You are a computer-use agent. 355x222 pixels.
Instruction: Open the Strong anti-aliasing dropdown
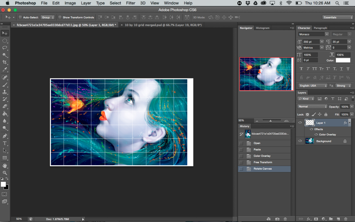[x=343, y=86]
